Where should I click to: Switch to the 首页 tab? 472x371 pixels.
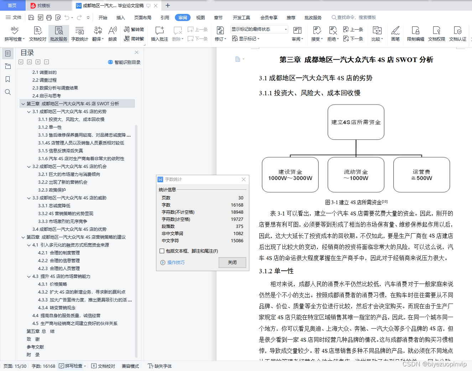(x=12, y=5)
